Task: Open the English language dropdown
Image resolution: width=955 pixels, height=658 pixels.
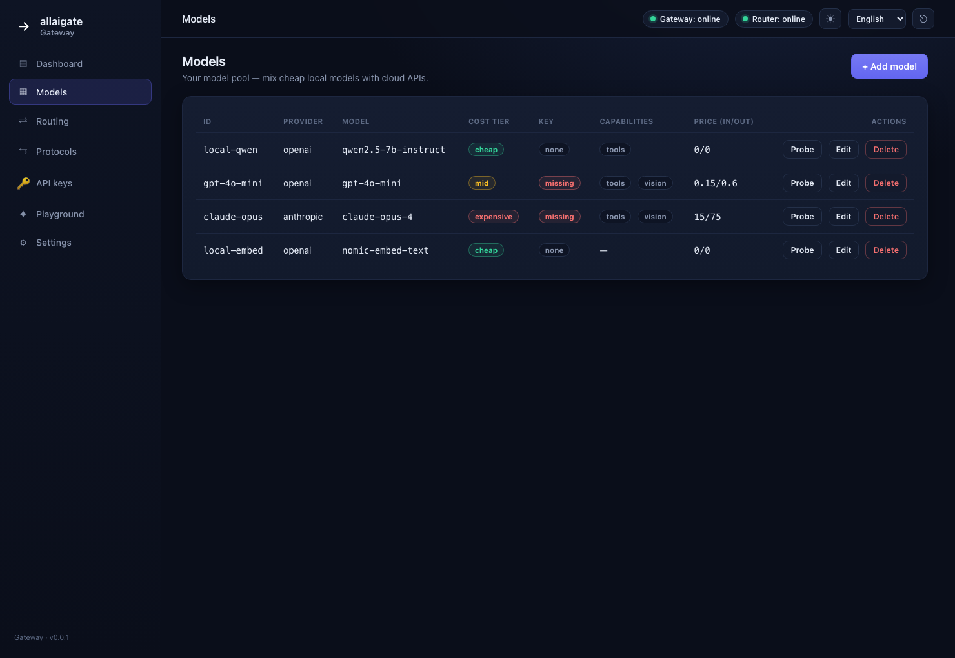Action: click(877, 19)
